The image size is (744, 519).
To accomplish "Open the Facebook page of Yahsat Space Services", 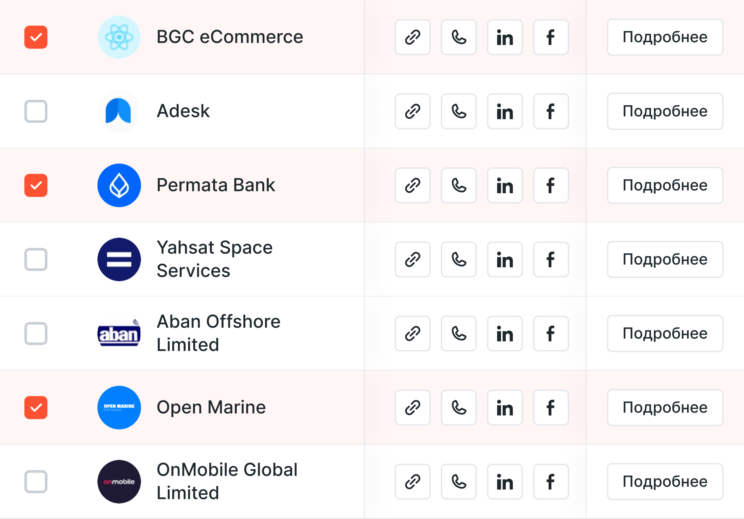I will point(551,259).
